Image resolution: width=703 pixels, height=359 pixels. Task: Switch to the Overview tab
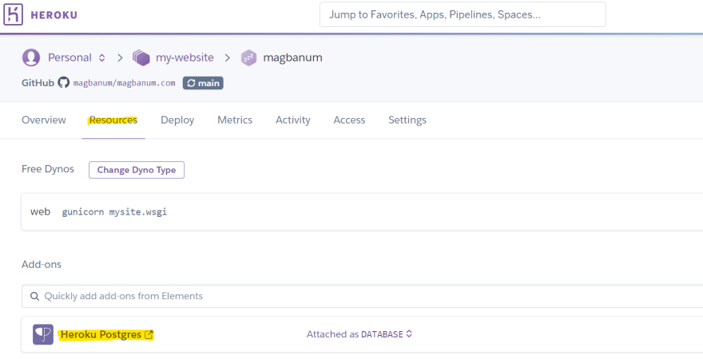pyautogui.click(x=44, y=120)
